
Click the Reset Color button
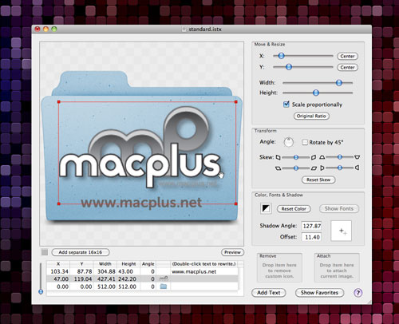tap(294, 209)
